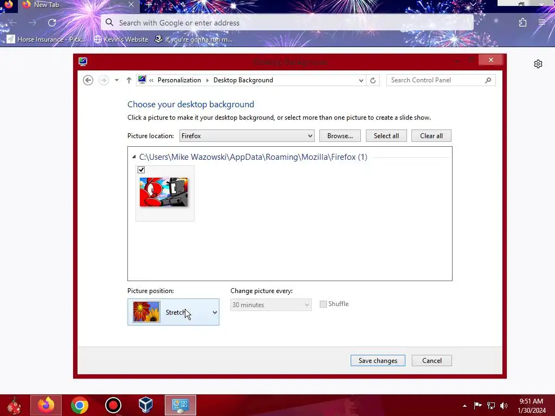Expand the address bar history dropdown
This screenshot has height=416, width=555.
(x=360, y=80)
